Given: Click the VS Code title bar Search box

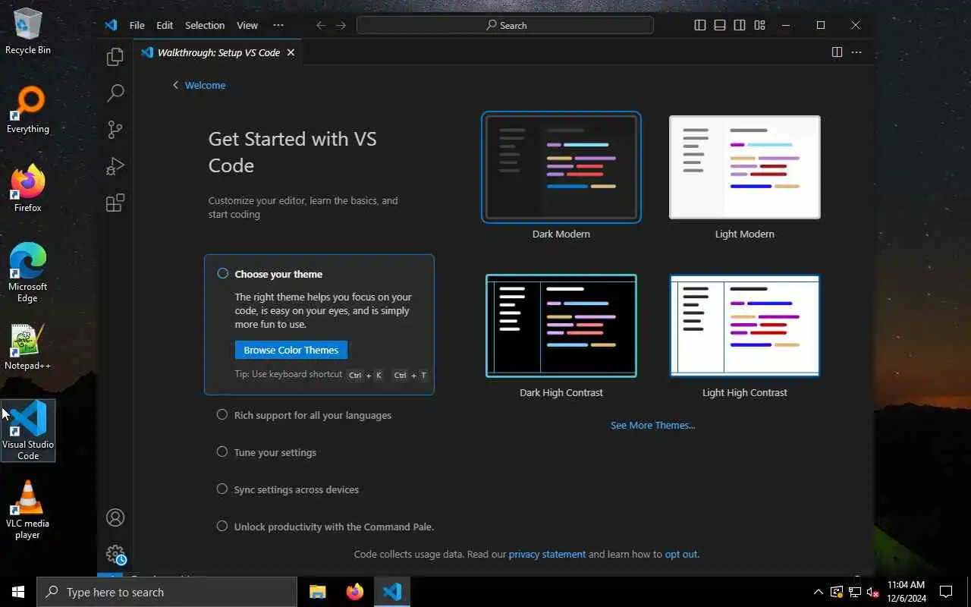Looking at the screenshot, I should [505, 25].
